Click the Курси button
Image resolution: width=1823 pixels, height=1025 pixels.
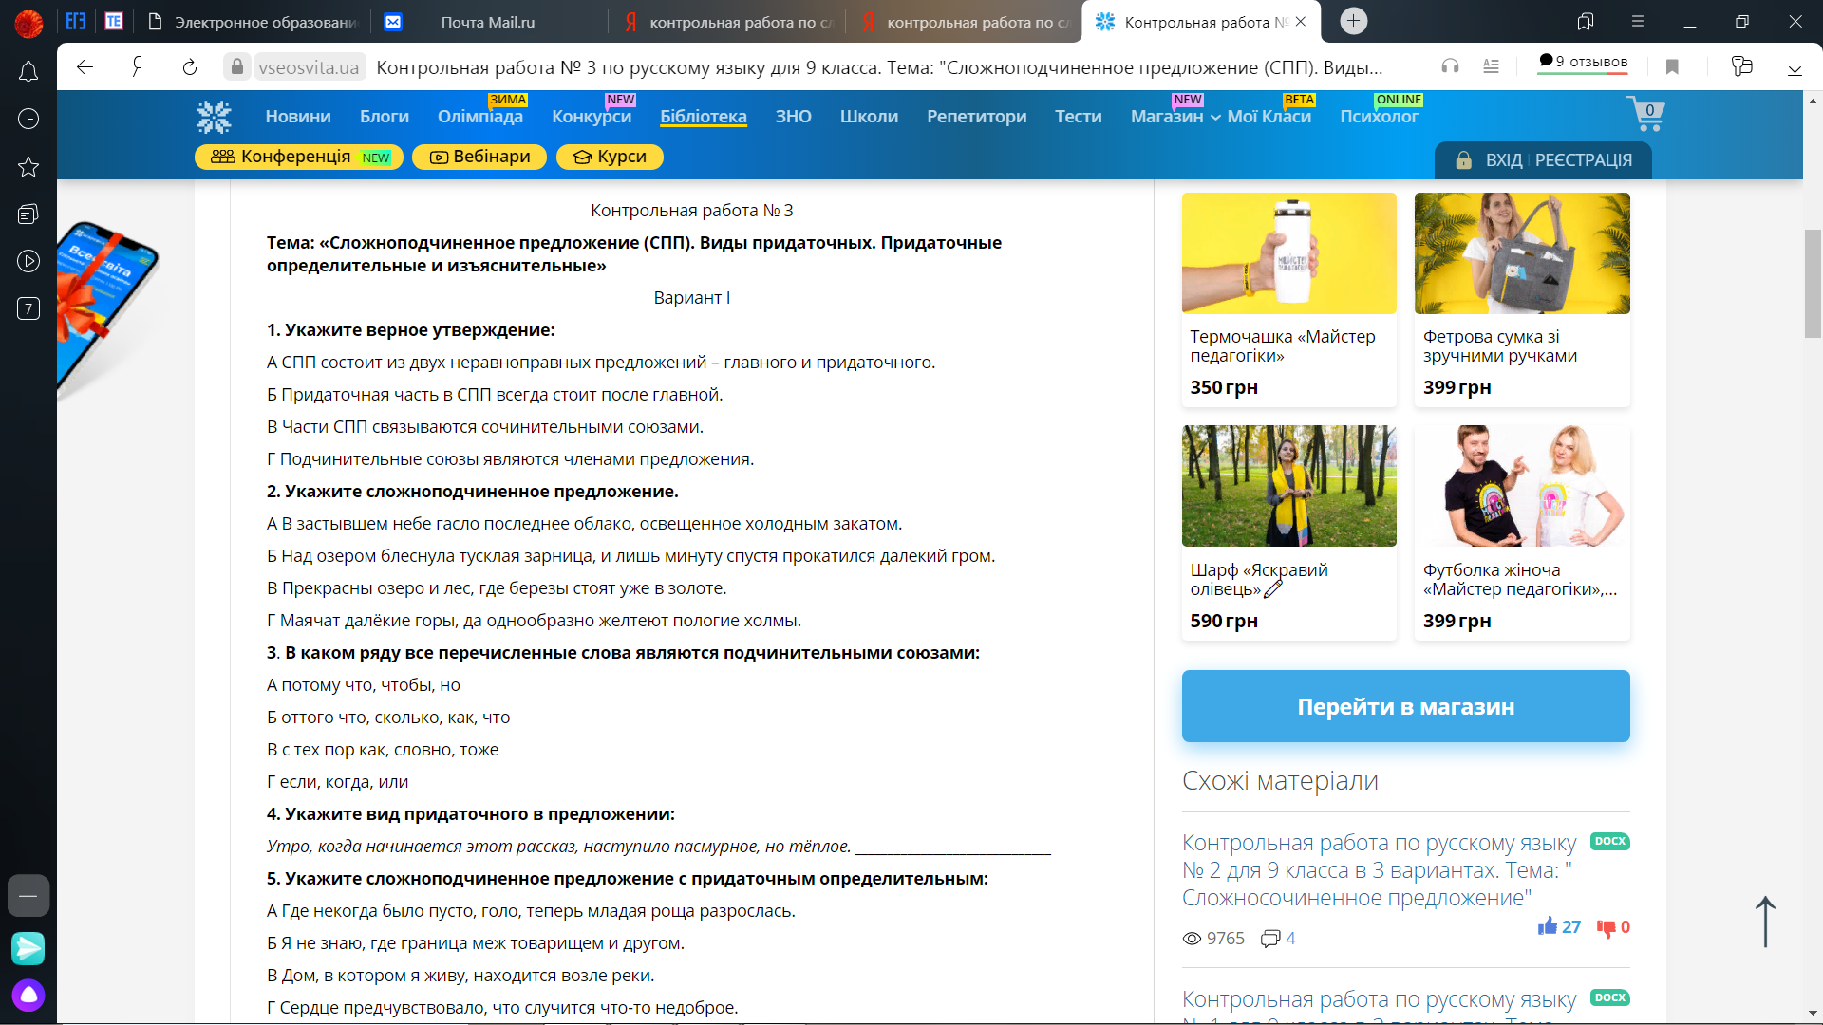pos(610,157)
